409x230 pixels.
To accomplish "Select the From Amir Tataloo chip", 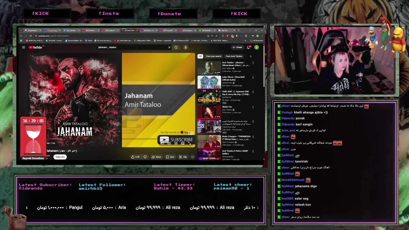I will pos(234,56).
